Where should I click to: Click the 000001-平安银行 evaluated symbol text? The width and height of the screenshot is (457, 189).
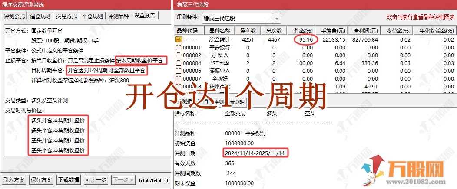pyautogui.click(x=246, y=134)
